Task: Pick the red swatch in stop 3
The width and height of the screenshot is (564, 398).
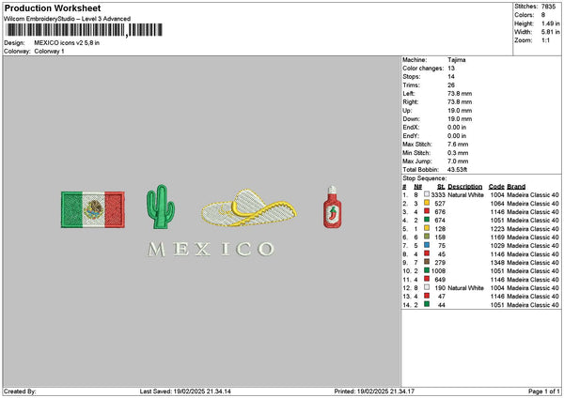Action: point(427,211)
